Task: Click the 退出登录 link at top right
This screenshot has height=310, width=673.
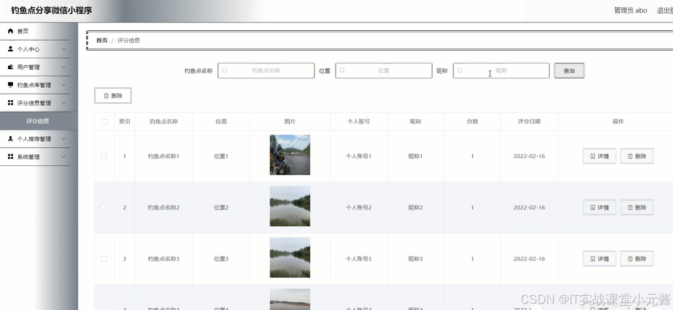Action: [665, 10]
